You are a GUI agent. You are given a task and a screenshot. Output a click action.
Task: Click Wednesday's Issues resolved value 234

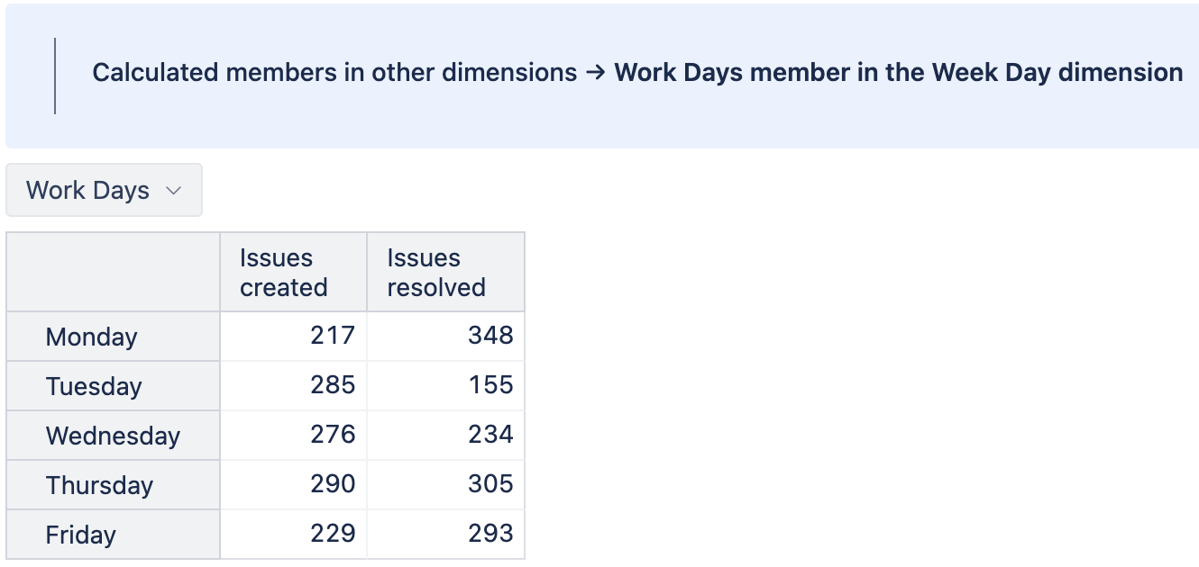490,435
